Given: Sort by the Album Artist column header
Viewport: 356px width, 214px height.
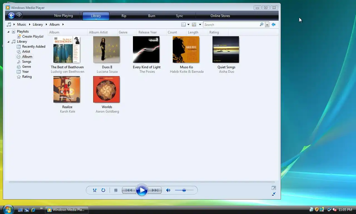Looking at the screenshot, I should tap(102, 32).
